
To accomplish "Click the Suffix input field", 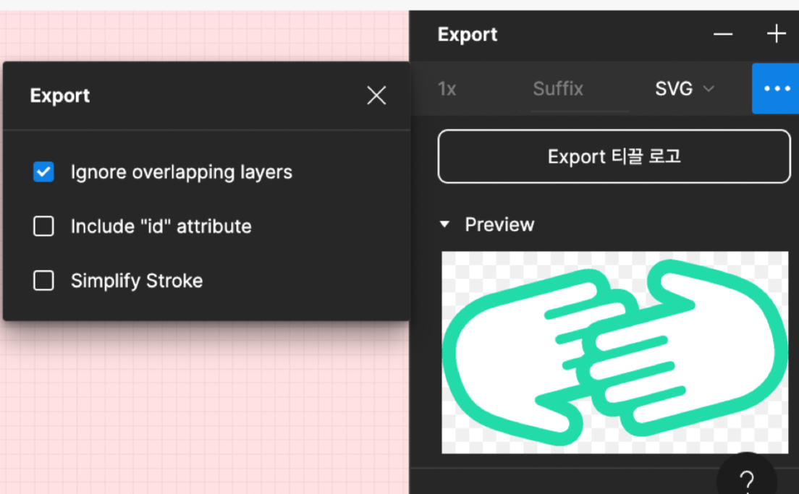I will pyautogui.click(x=558, y=88).
